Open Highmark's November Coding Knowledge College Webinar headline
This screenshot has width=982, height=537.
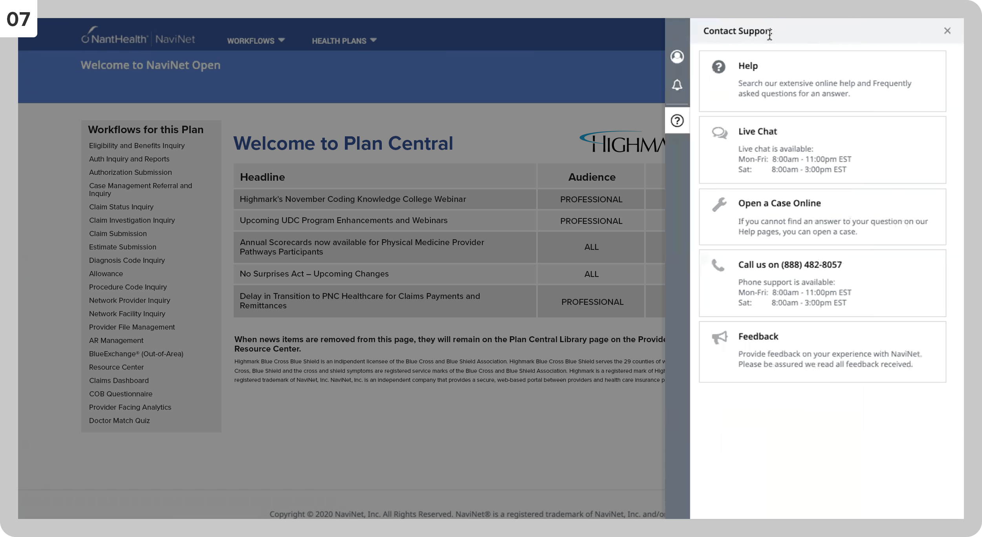point(353,199)
